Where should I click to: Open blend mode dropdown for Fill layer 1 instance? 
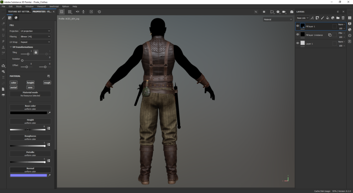(342, 33)
